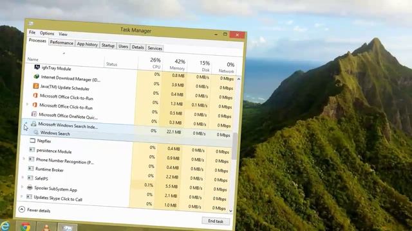This screenshot has width=412, height=231.
Task: Click the process list scrollbar thumb
Action: tap(234, 146)
